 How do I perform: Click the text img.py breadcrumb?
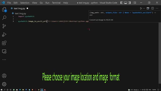tap(20, 13)
